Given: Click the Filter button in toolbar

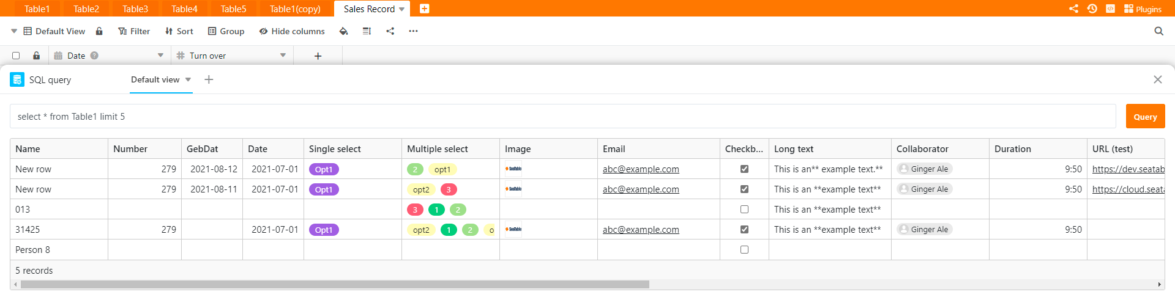Looking at the screenshot, I should click(134, 31).
